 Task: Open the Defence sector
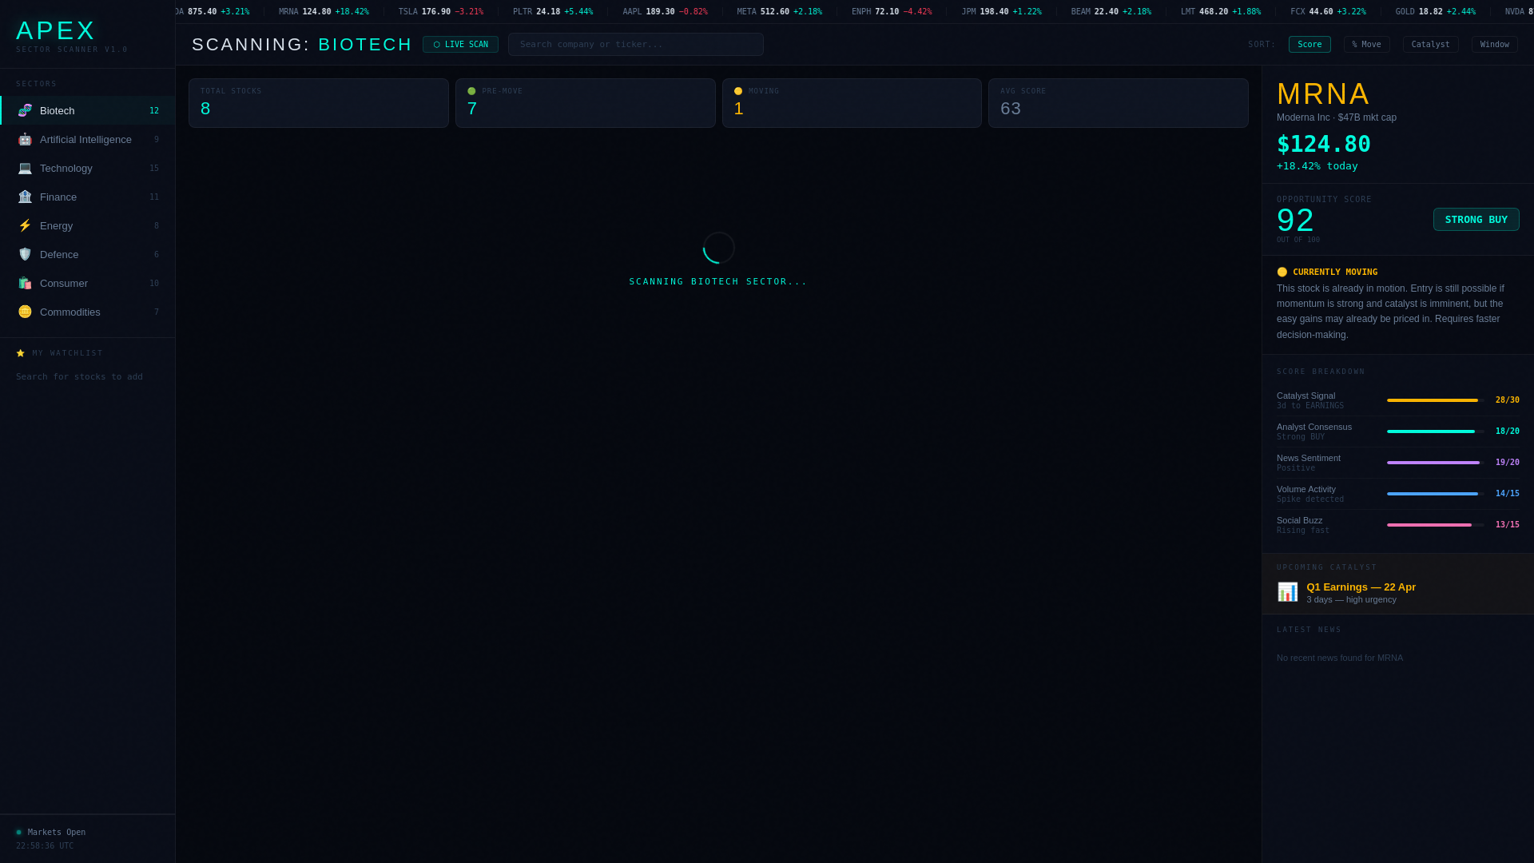pos(88,254)
